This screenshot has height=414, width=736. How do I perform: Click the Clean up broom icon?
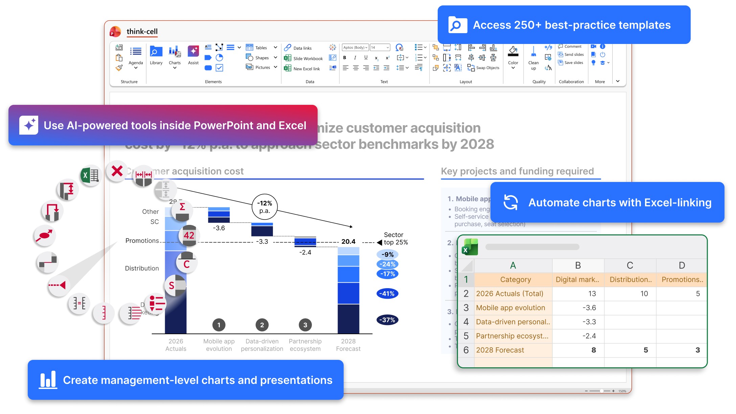click(533, 51)
